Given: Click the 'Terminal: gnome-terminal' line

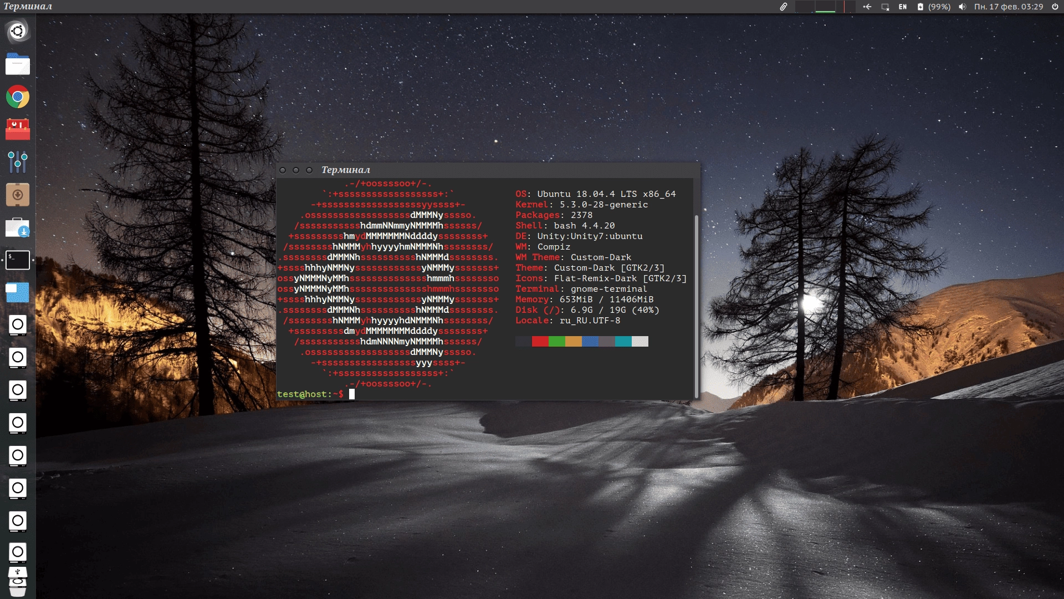Looking at the screenshot, I should [x=581, y=289].
